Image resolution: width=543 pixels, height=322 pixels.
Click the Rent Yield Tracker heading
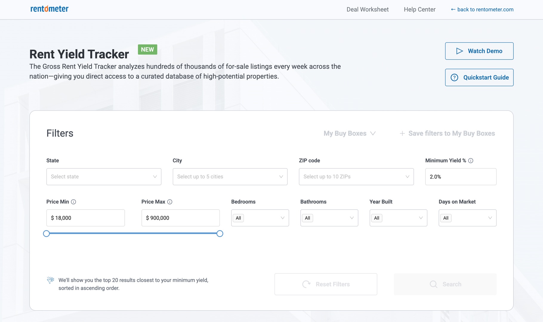click(79, 54)
